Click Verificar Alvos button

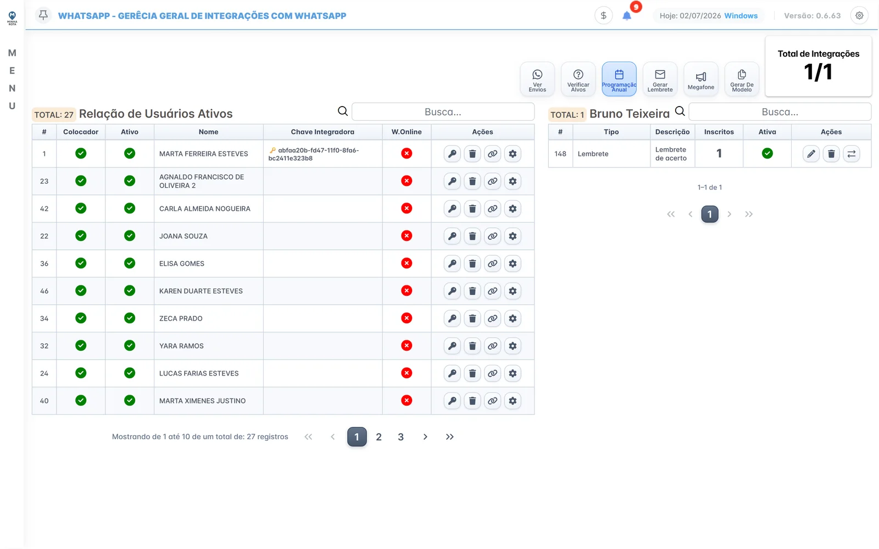pyautogui.click(x=578, y=80)
